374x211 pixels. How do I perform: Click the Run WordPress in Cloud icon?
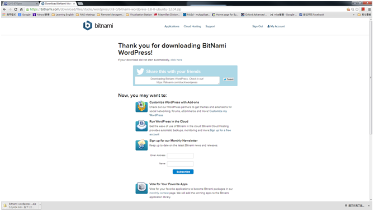141,125
